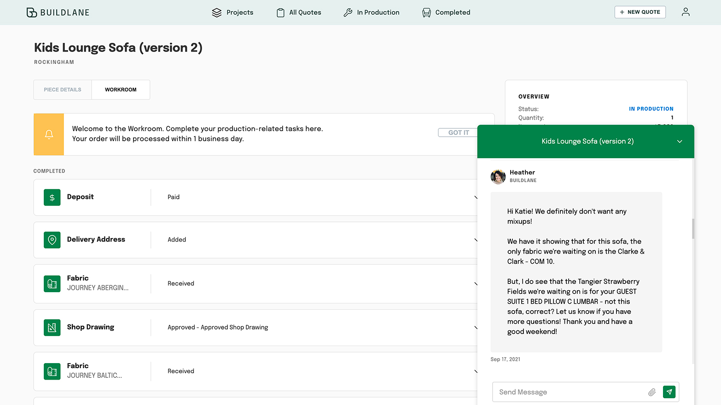Viewport: 721px width, 405px height.
Task: Collapse the chat panel with the chevron
Action: [679, 142]
